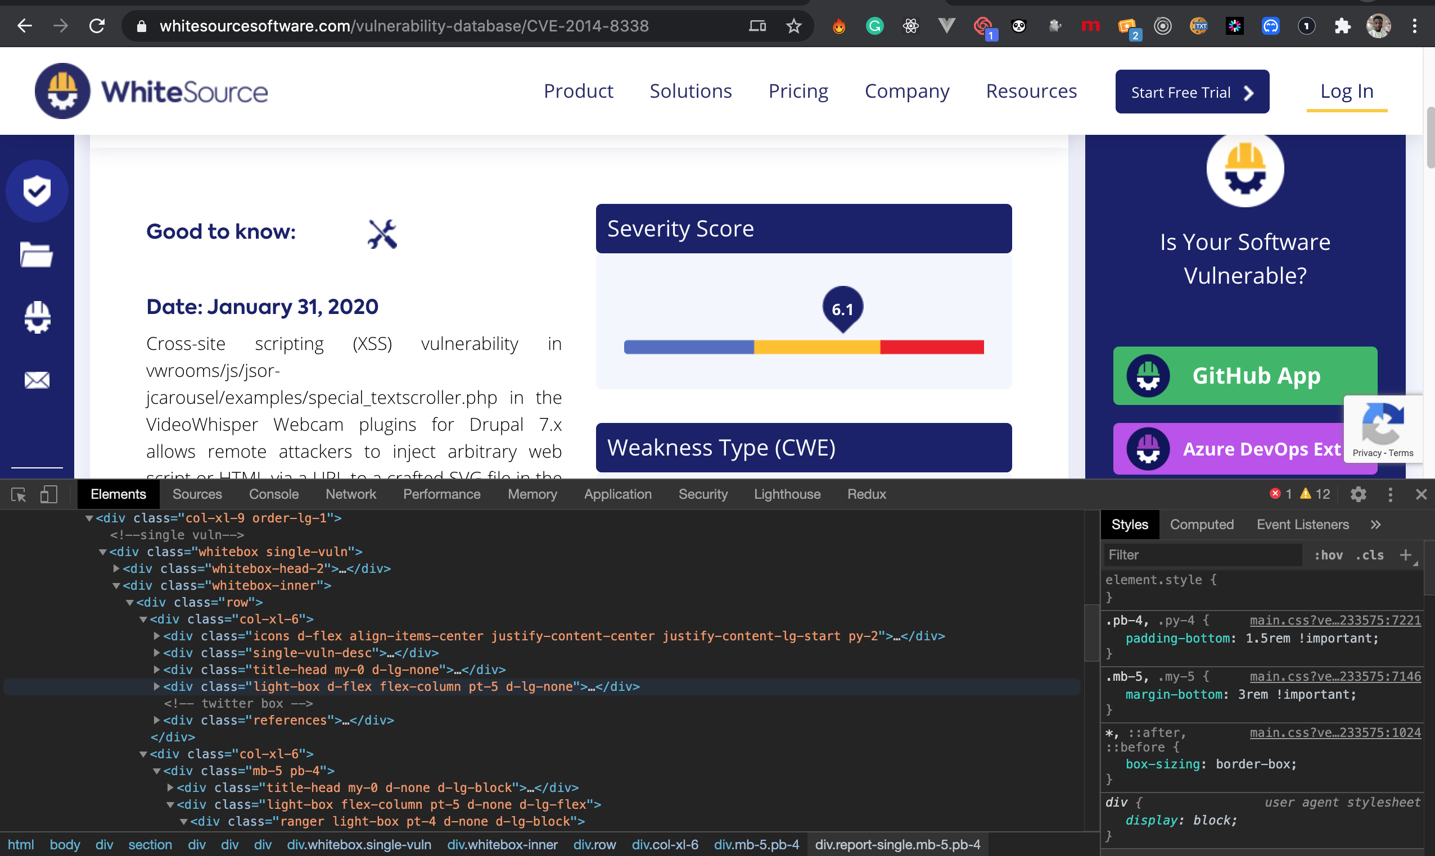This screenshot has width=1435, height=856.
Task: Open the Resources menu
Action: [1031, 91]
